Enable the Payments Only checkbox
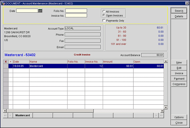Screen dimensions: 190x128 click(104, 21)
